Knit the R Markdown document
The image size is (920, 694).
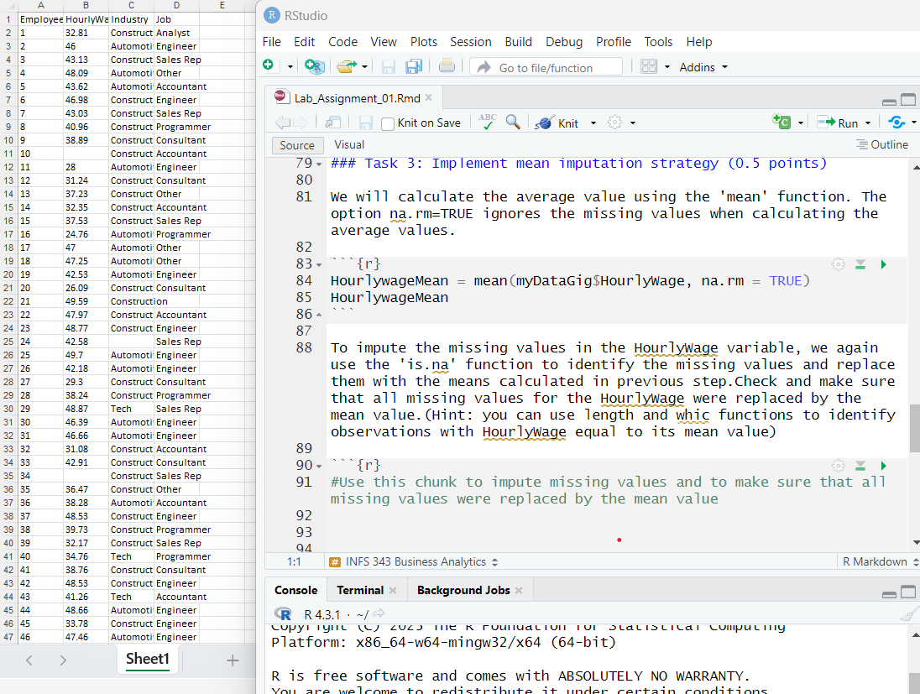(559, 122)
